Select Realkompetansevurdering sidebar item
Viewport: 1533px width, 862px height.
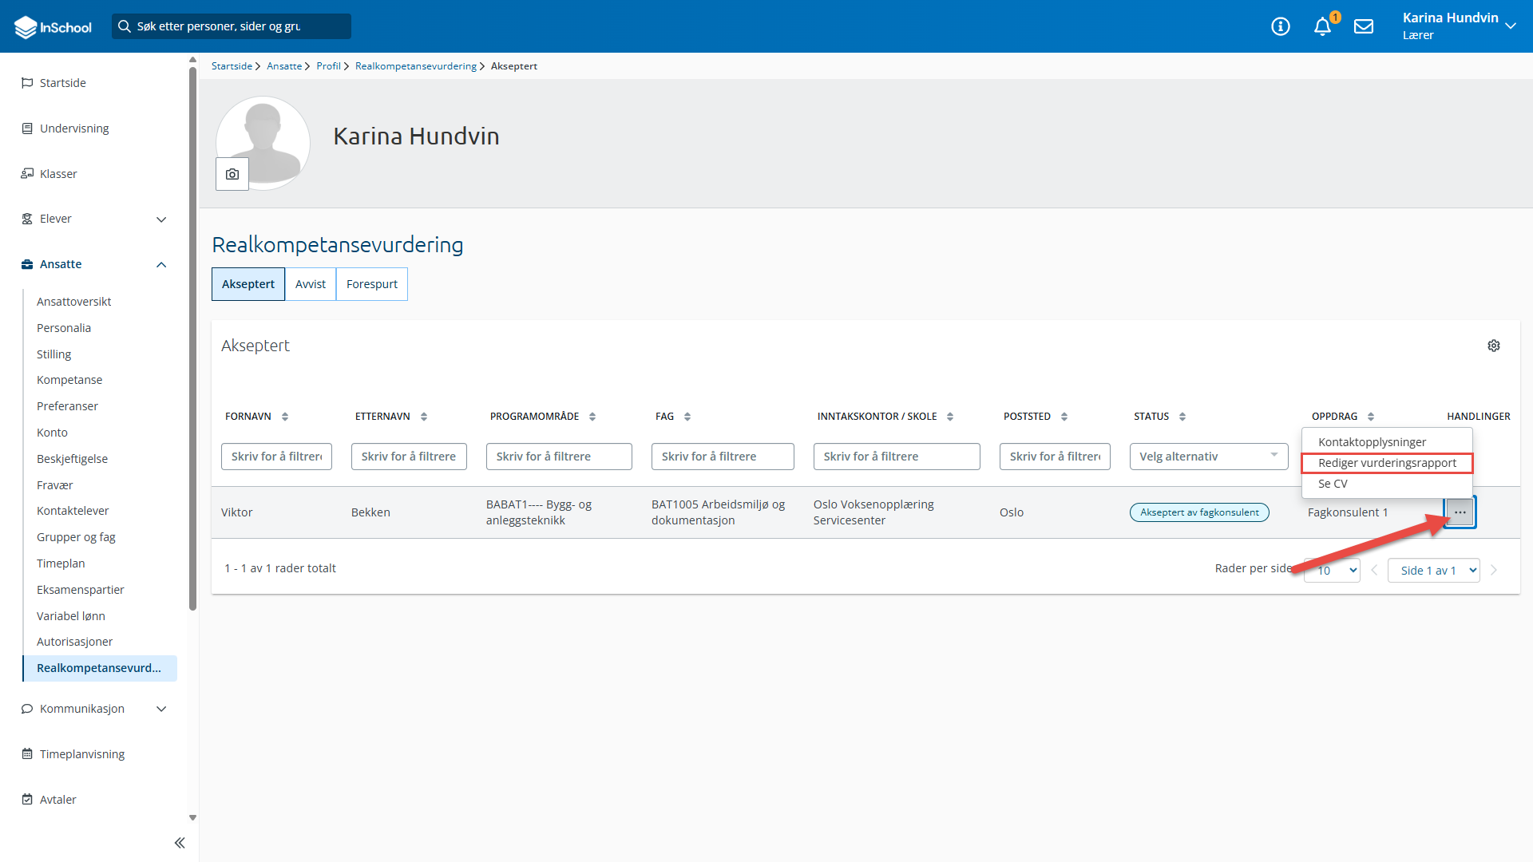coord(100,668)
